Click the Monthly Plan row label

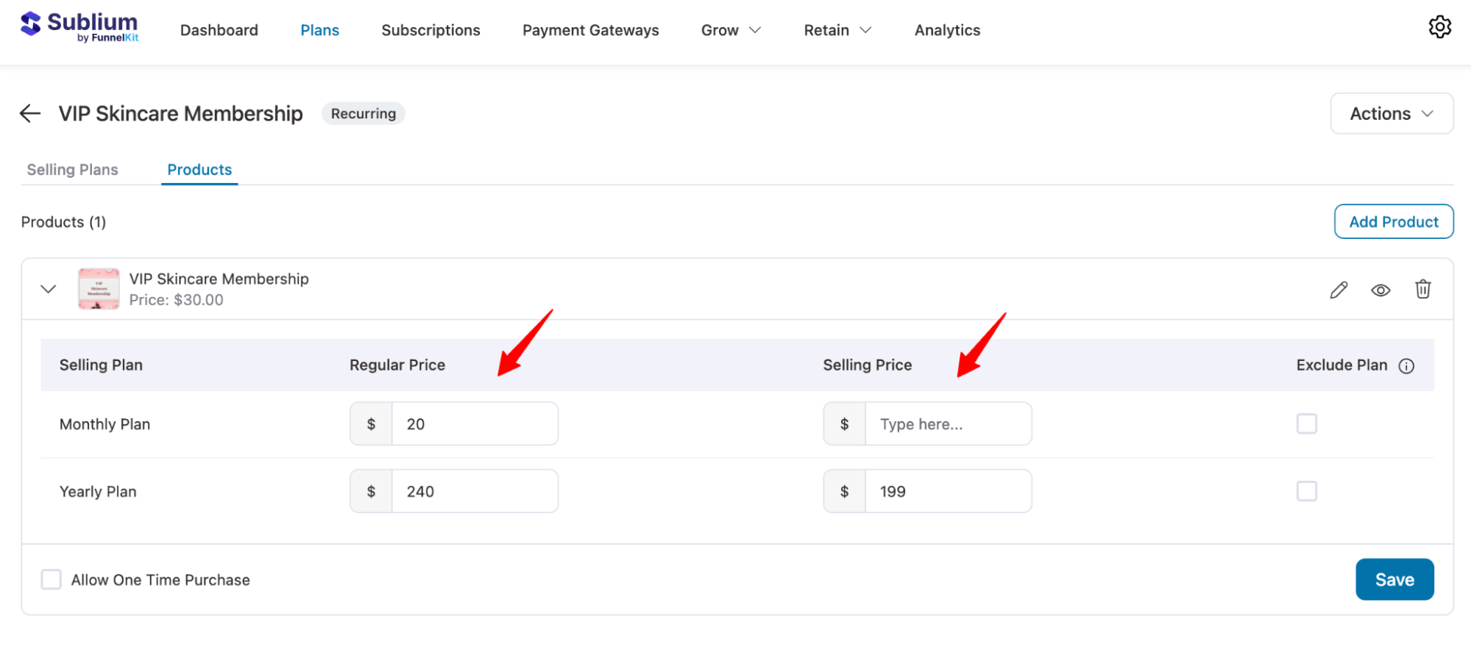104,424
